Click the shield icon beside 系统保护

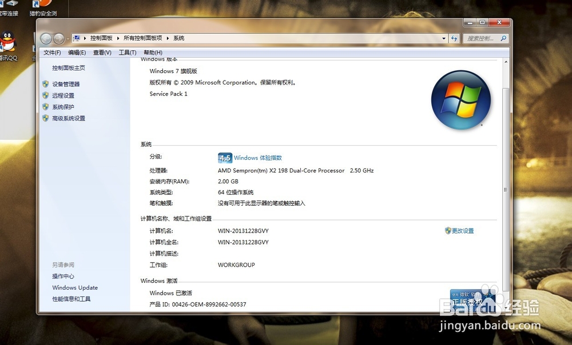point(46,107)
